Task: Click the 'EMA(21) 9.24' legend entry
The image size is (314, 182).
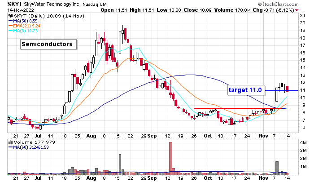Action: [x=24, y=26]
